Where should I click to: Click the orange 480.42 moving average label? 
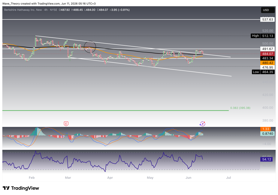267,63
